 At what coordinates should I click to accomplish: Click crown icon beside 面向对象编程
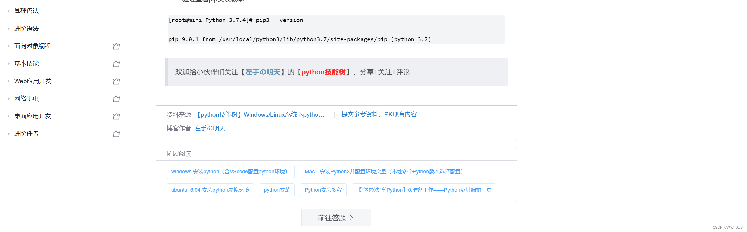point(116,46)
